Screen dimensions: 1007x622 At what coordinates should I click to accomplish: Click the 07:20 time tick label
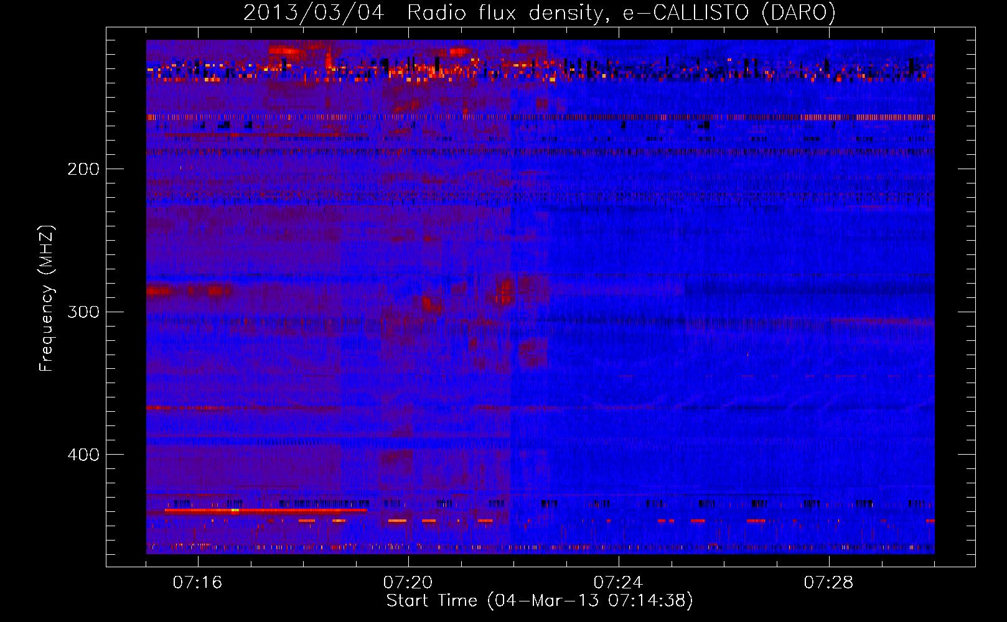[408, 583]
